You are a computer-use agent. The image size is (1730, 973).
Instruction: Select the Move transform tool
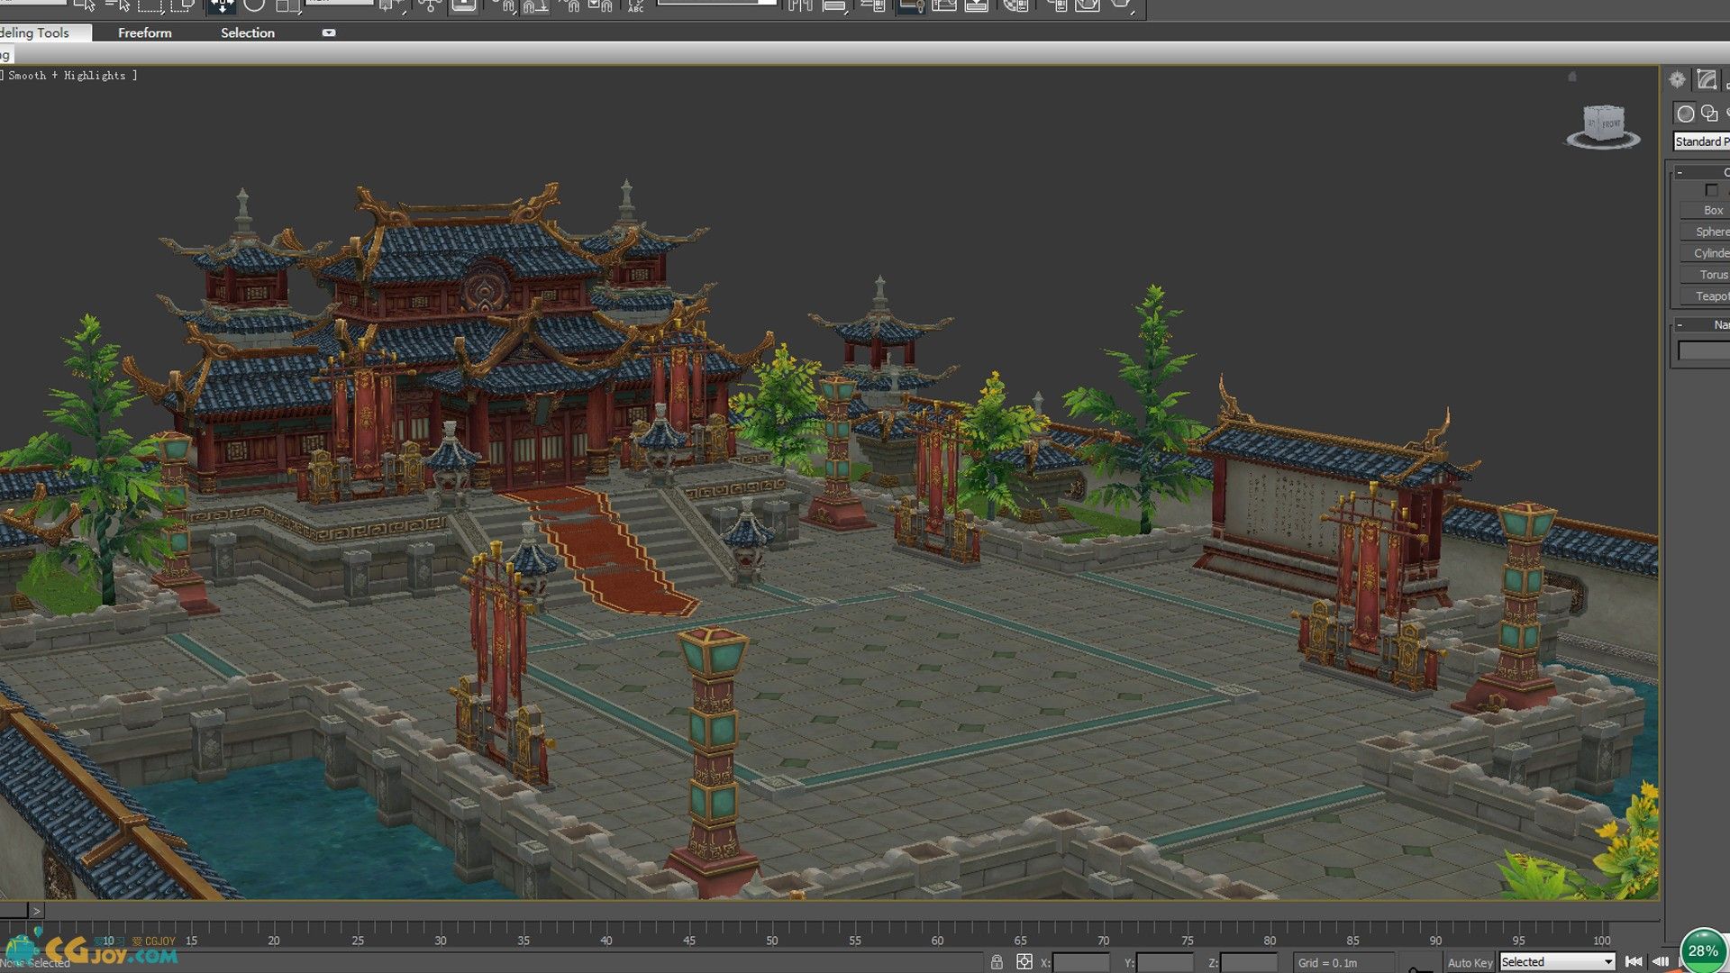[221, 5]
